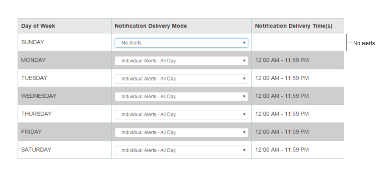Viewport: 391px width, 175px height.
Task: Select the FRIDAY row label
Action: (31, 131)
